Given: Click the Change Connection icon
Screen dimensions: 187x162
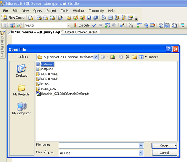Looking at the screenshot, I should pyautogui.click(x=19, y=25).
